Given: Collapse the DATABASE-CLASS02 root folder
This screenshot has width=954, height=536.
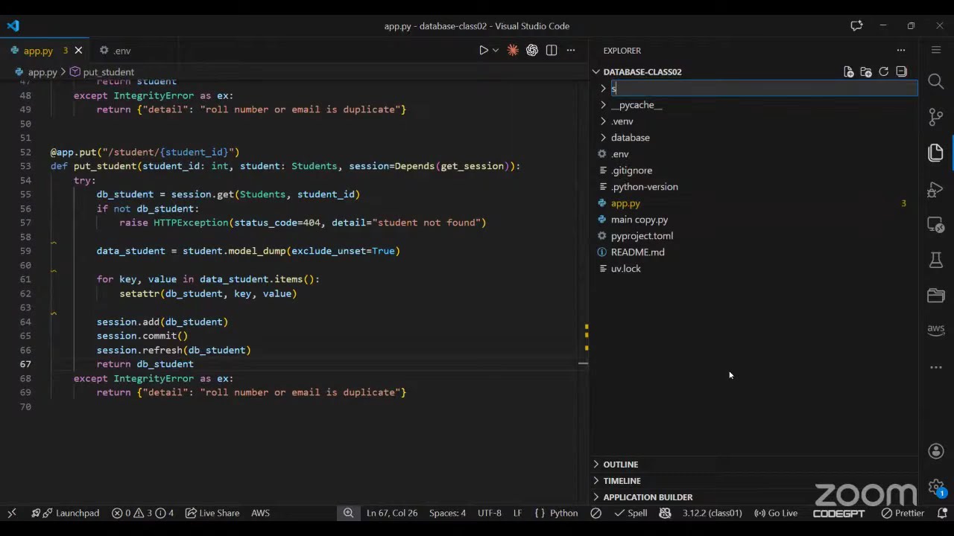Looking at the screenshot, I should [x=642, y=71].
